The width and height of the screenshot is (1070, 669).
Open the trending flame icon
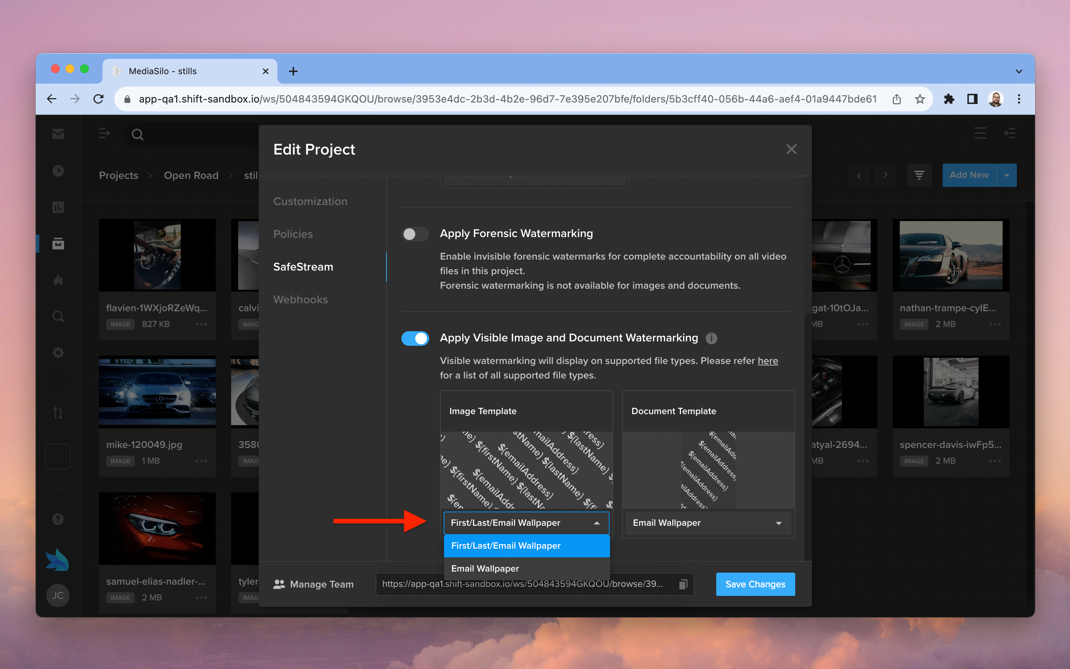(x=58, y=280)
